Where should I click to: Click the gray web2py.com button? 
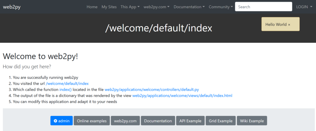(125, 121)
